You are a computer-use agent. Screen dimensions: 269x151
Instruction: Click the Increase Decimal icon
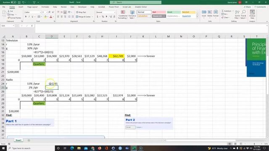111,17
